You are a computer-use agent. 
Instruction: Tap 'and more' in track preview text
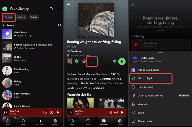(99, 88)
